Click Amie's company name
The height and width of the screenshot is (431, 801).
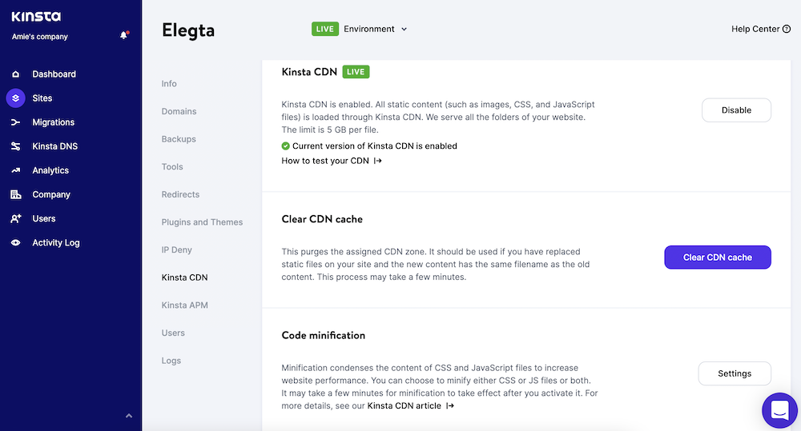tap(40, 37)
